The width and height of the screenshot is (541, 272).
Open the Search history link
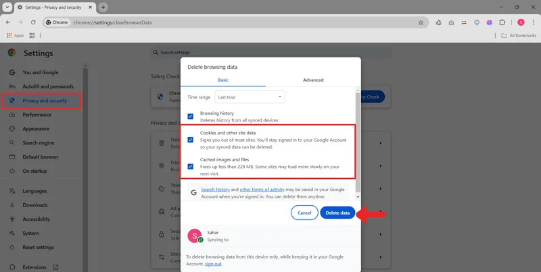(215, 190)
